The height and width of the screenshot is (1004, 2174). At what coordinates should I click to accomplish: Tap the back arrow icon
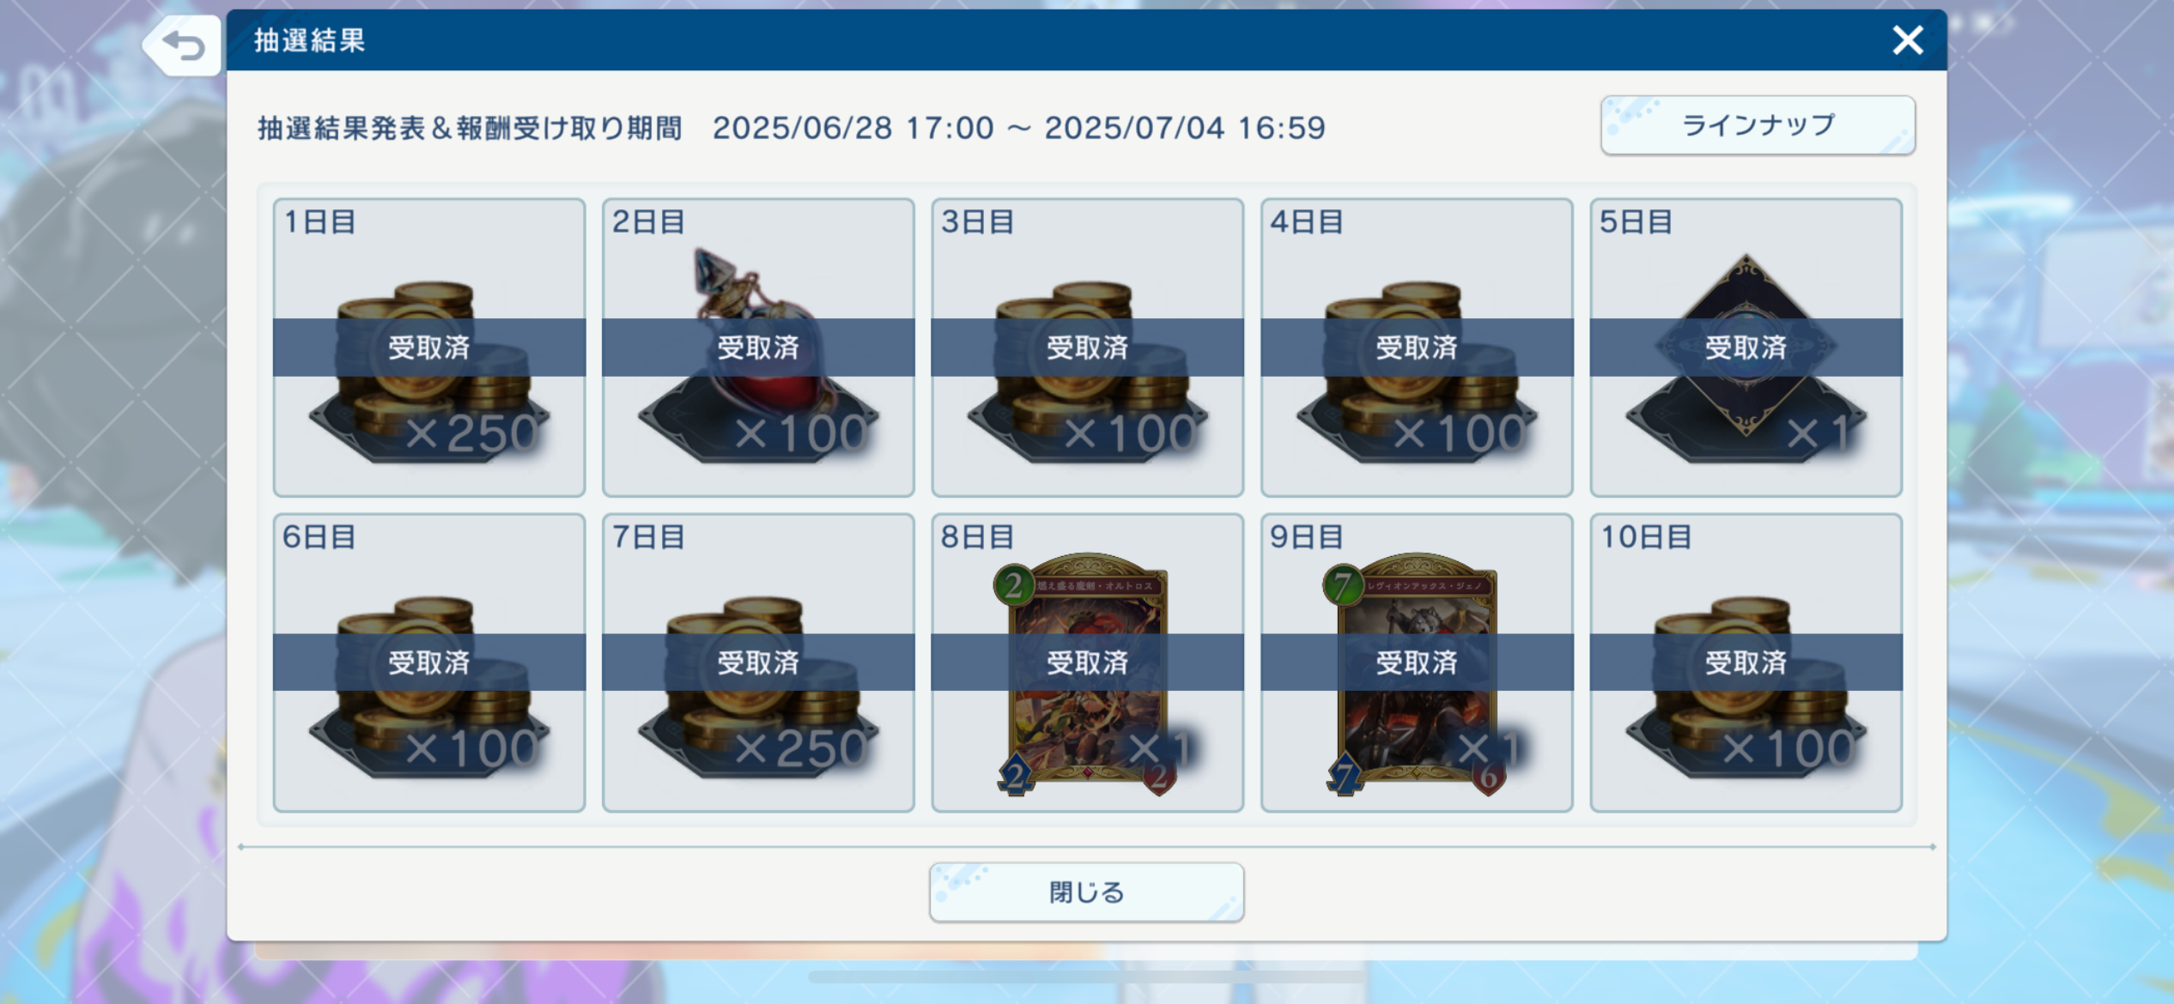(x=183, y=45)
